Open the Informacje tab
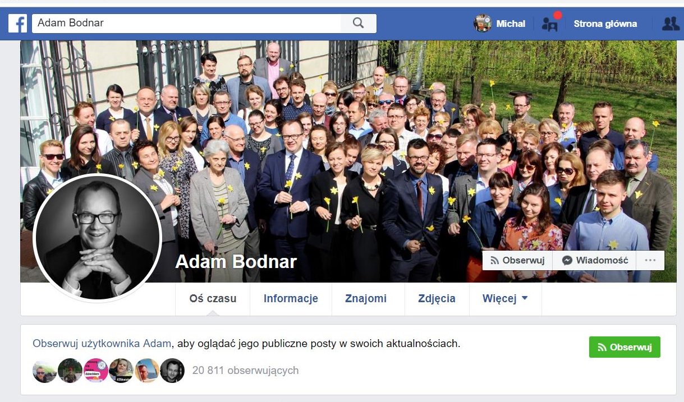This screenshot has height=402, width=684. (291, 299)
